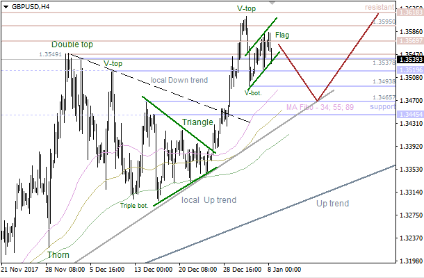Select the 13 Dec 00:00 time axis label
Image resolution: width=424 pixels, height=278 pixels.
pyautogui.click(x=152, y=269)
